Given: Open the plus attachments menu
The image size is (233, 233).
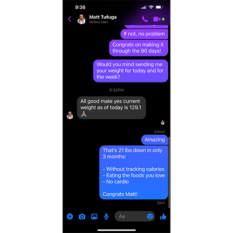Looking at the screenshot, I should (70, 216).
